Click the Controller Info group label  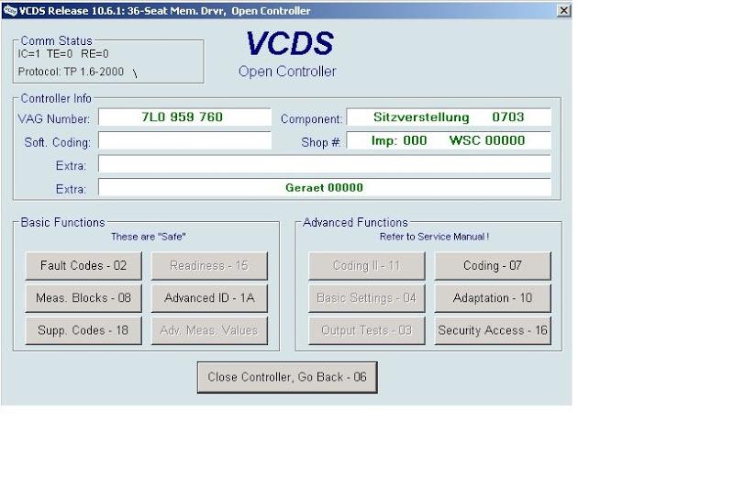(x=56, y=98)
